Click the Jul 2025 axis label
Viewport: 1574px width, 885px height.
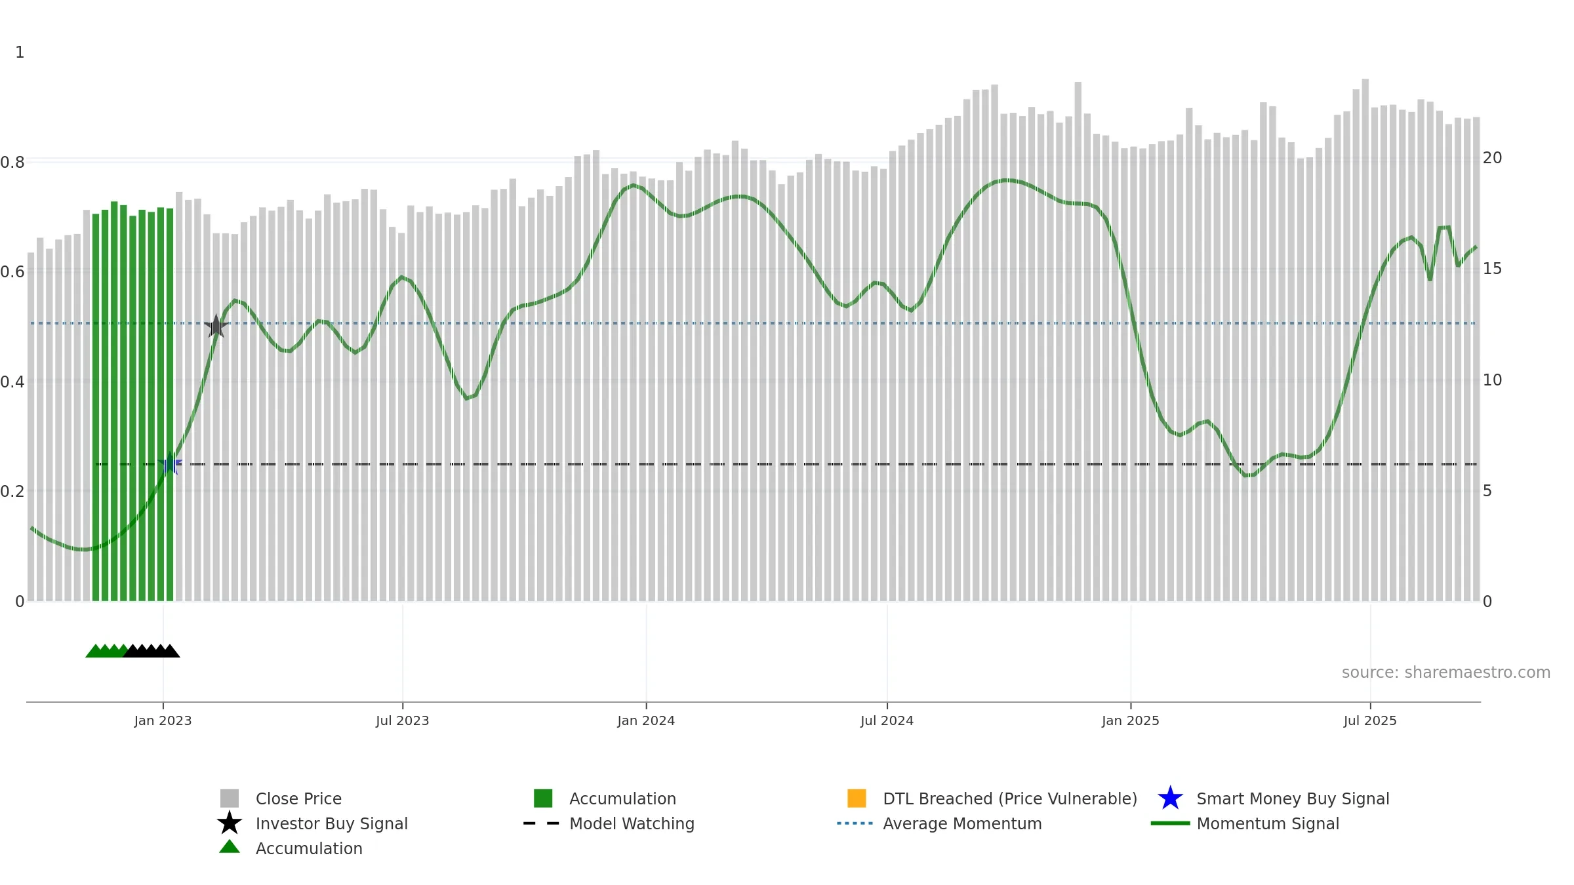click(1370, 721)
